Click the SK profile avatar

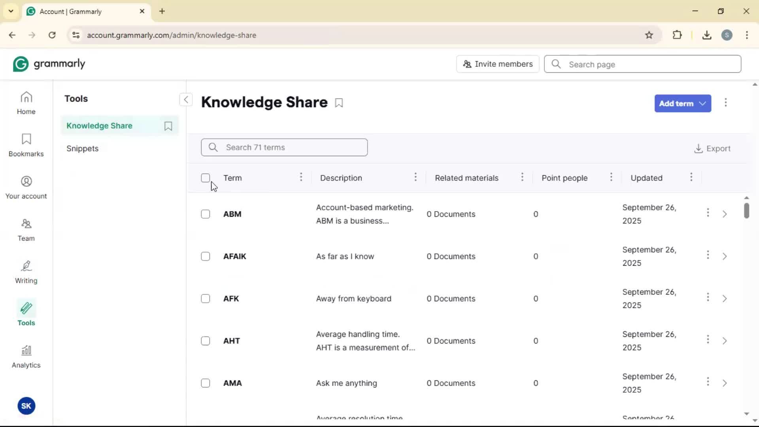26,406
